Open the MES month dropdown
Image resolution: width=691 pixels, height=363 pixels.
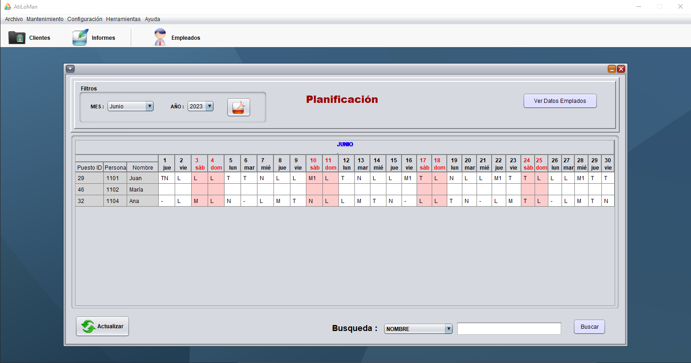click(x=150, y=106)
